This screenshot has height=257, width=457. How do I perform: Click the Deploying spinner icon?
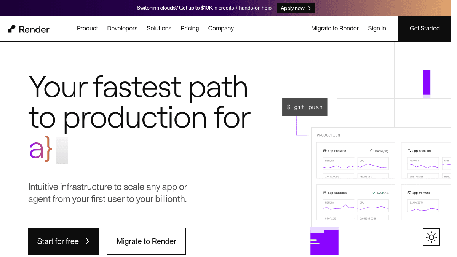[372, 151]
